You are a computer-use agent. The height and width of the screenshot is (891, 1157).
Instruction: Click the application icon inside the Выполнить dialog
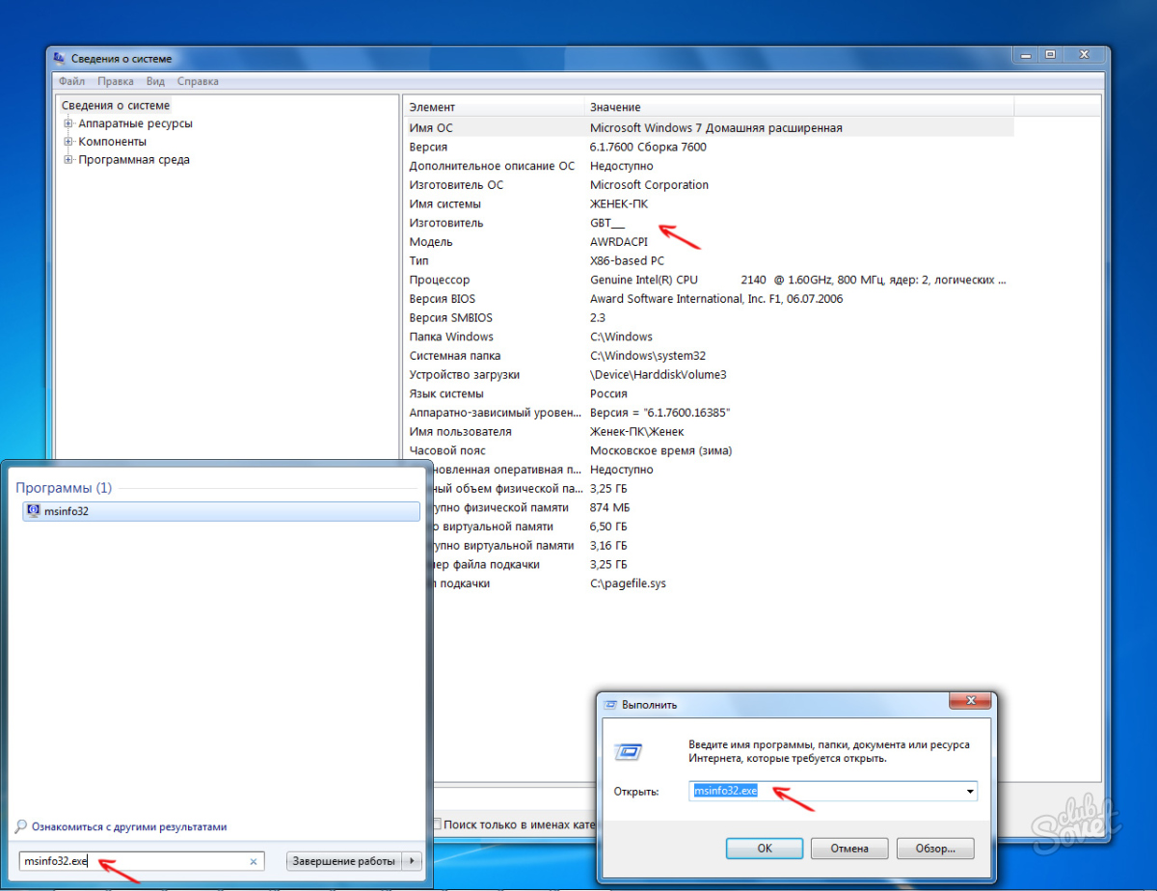click(626, 751)
